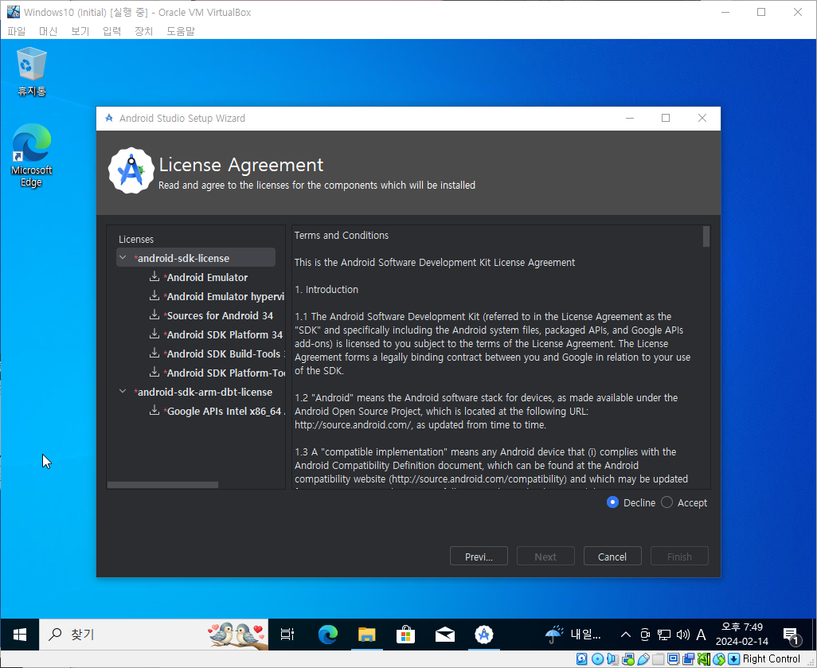
Task: Click the Finish button
Action: 679,556
